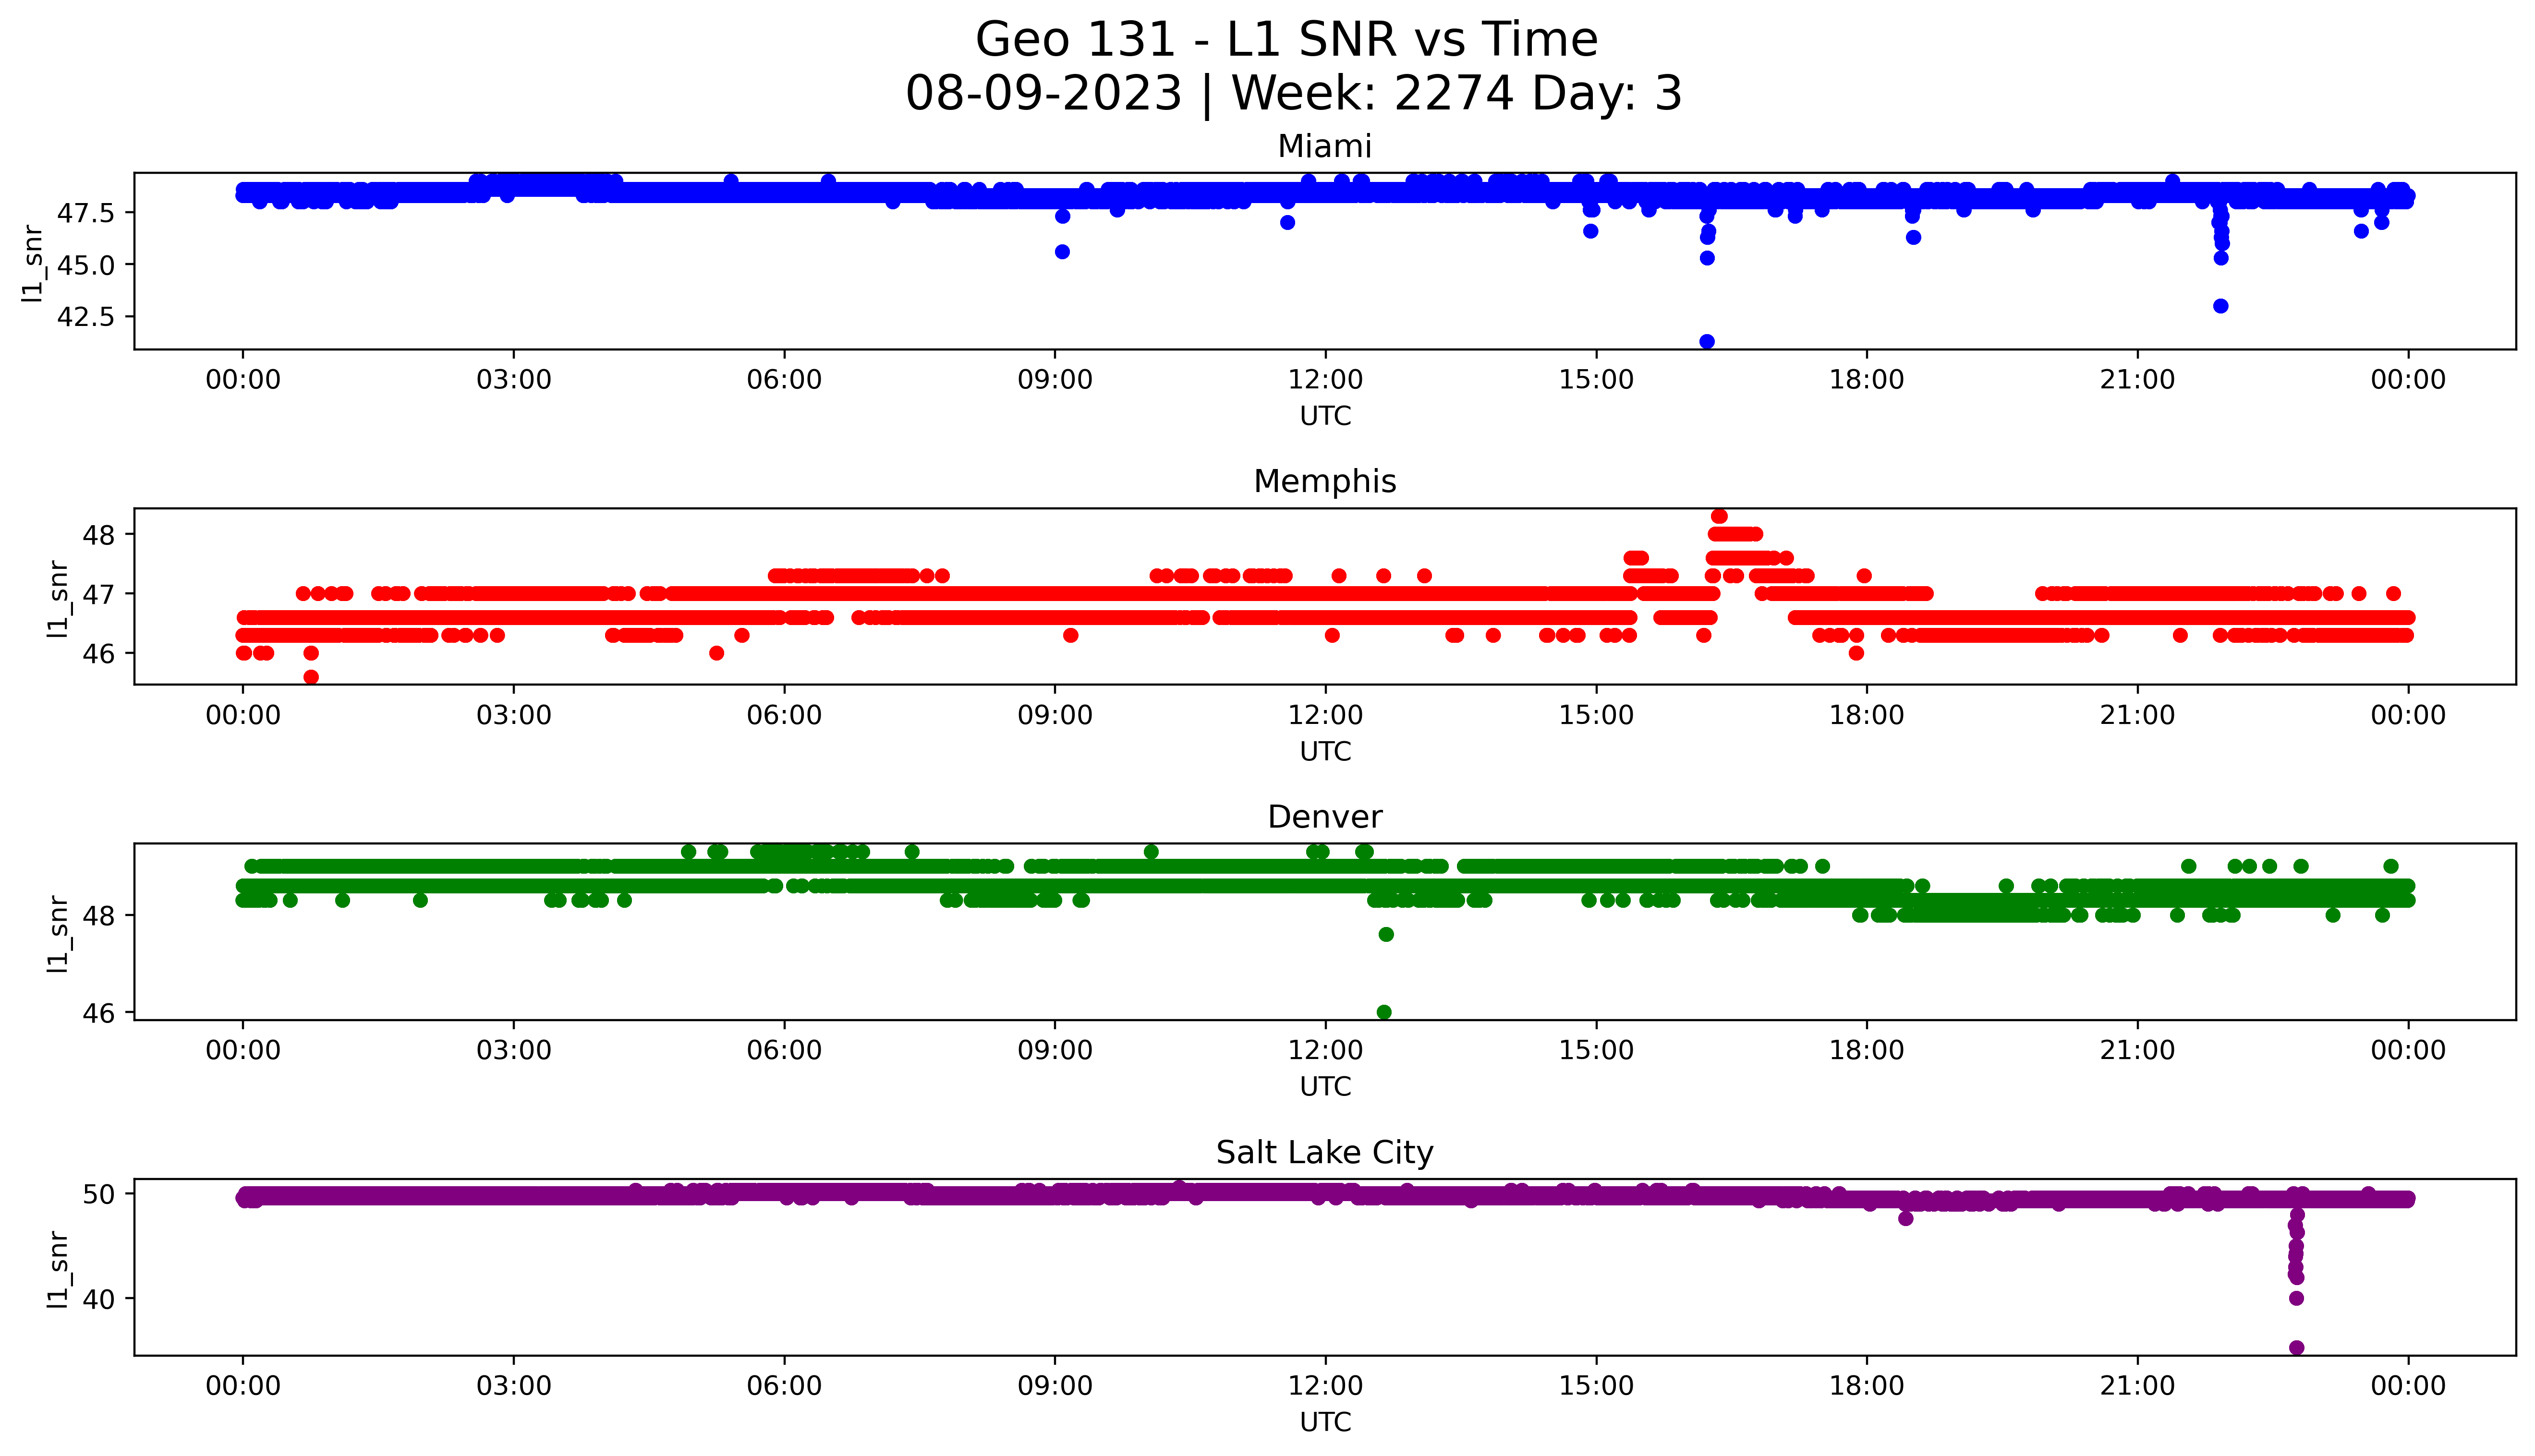This screenshot has width=2535, height=1456.
Task: Select the Memphis subplot title
Action: (x=1325, y=482)
